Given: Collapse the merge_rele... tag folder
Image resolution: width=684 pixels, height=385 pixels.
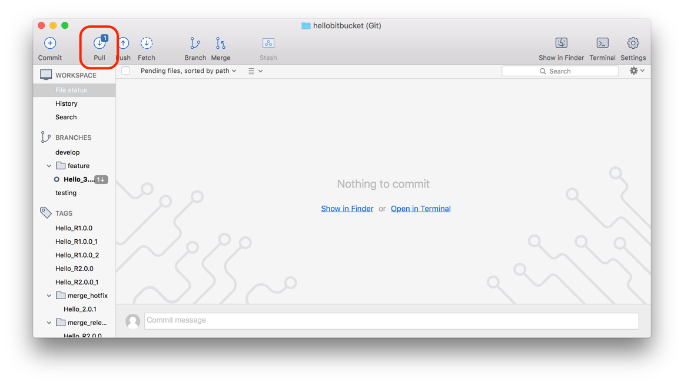Looking at the screenshot, I should pos(49,323).
